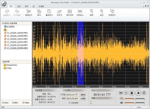Click the Copy (복사) icon
The width and height of the screenshot is (150, 109).
point(39,11)
